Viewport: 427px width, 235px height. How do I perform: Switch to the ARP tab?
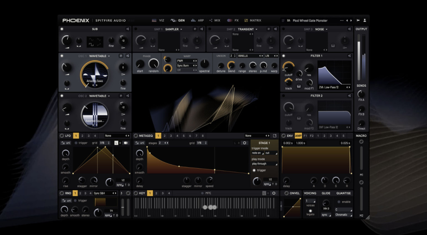pyautogui.click(x=197, y=20)
